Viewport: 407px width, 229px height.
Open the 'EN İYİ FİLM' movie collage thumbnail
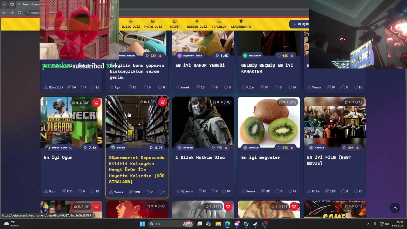[335, 122]
